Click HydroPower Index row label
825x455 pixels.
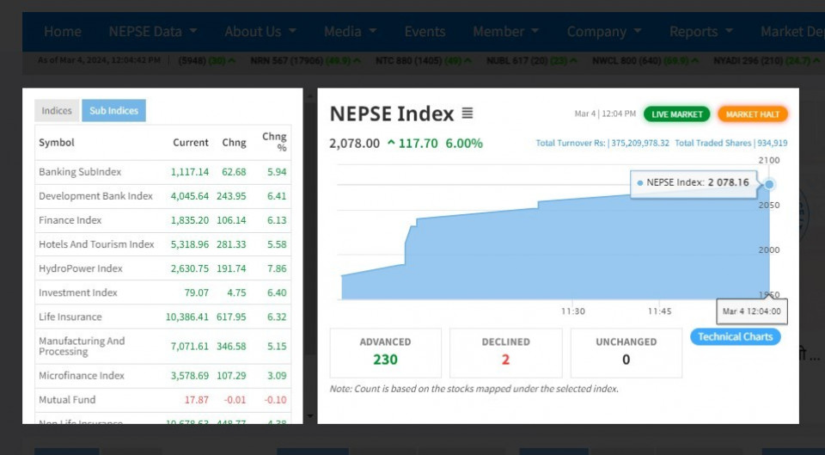(x=81, y=268)
